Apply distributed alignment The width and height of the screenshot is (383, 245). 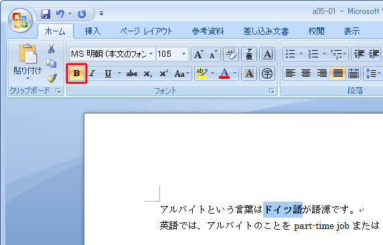click(x=353, y=73)
